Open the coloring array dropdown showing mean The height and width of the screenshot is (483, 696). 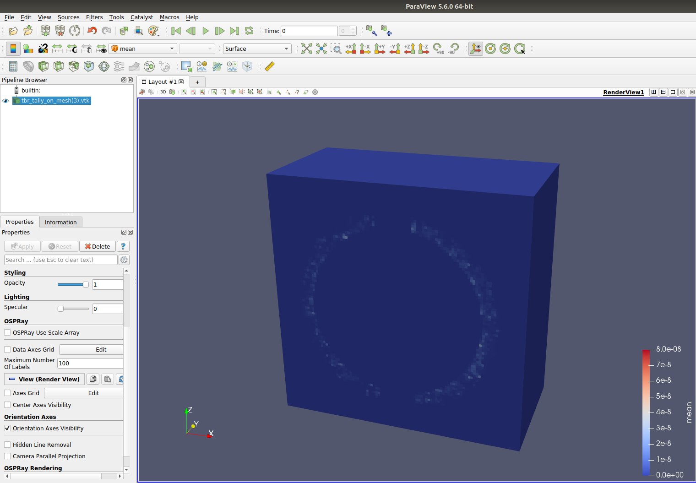[142, 48]
